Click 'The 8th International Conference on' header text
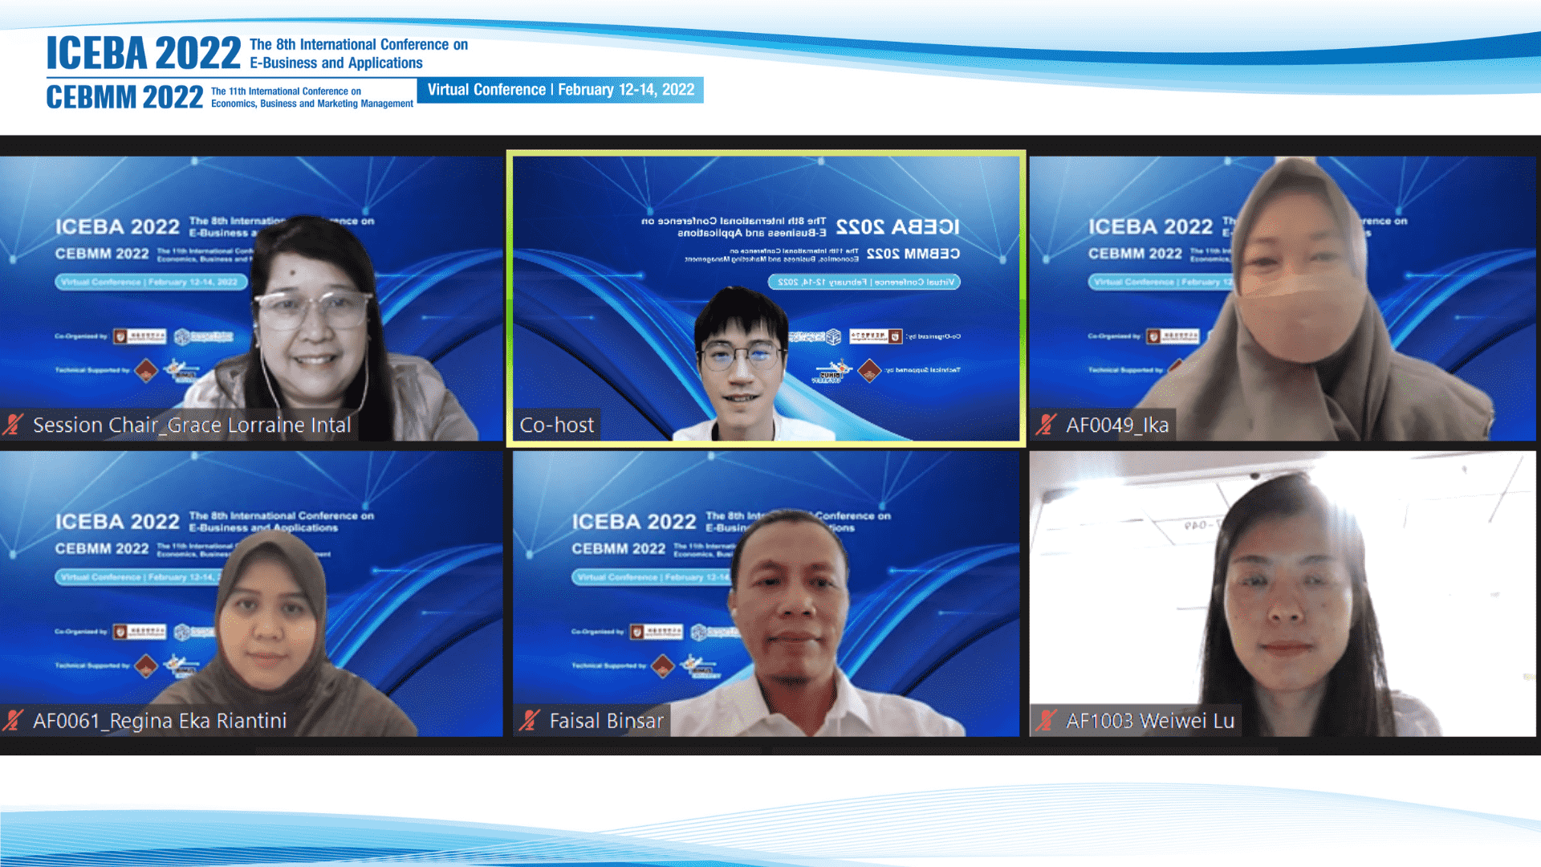The width and height of the screenshot is (1541, 867). tap(359, 44)
